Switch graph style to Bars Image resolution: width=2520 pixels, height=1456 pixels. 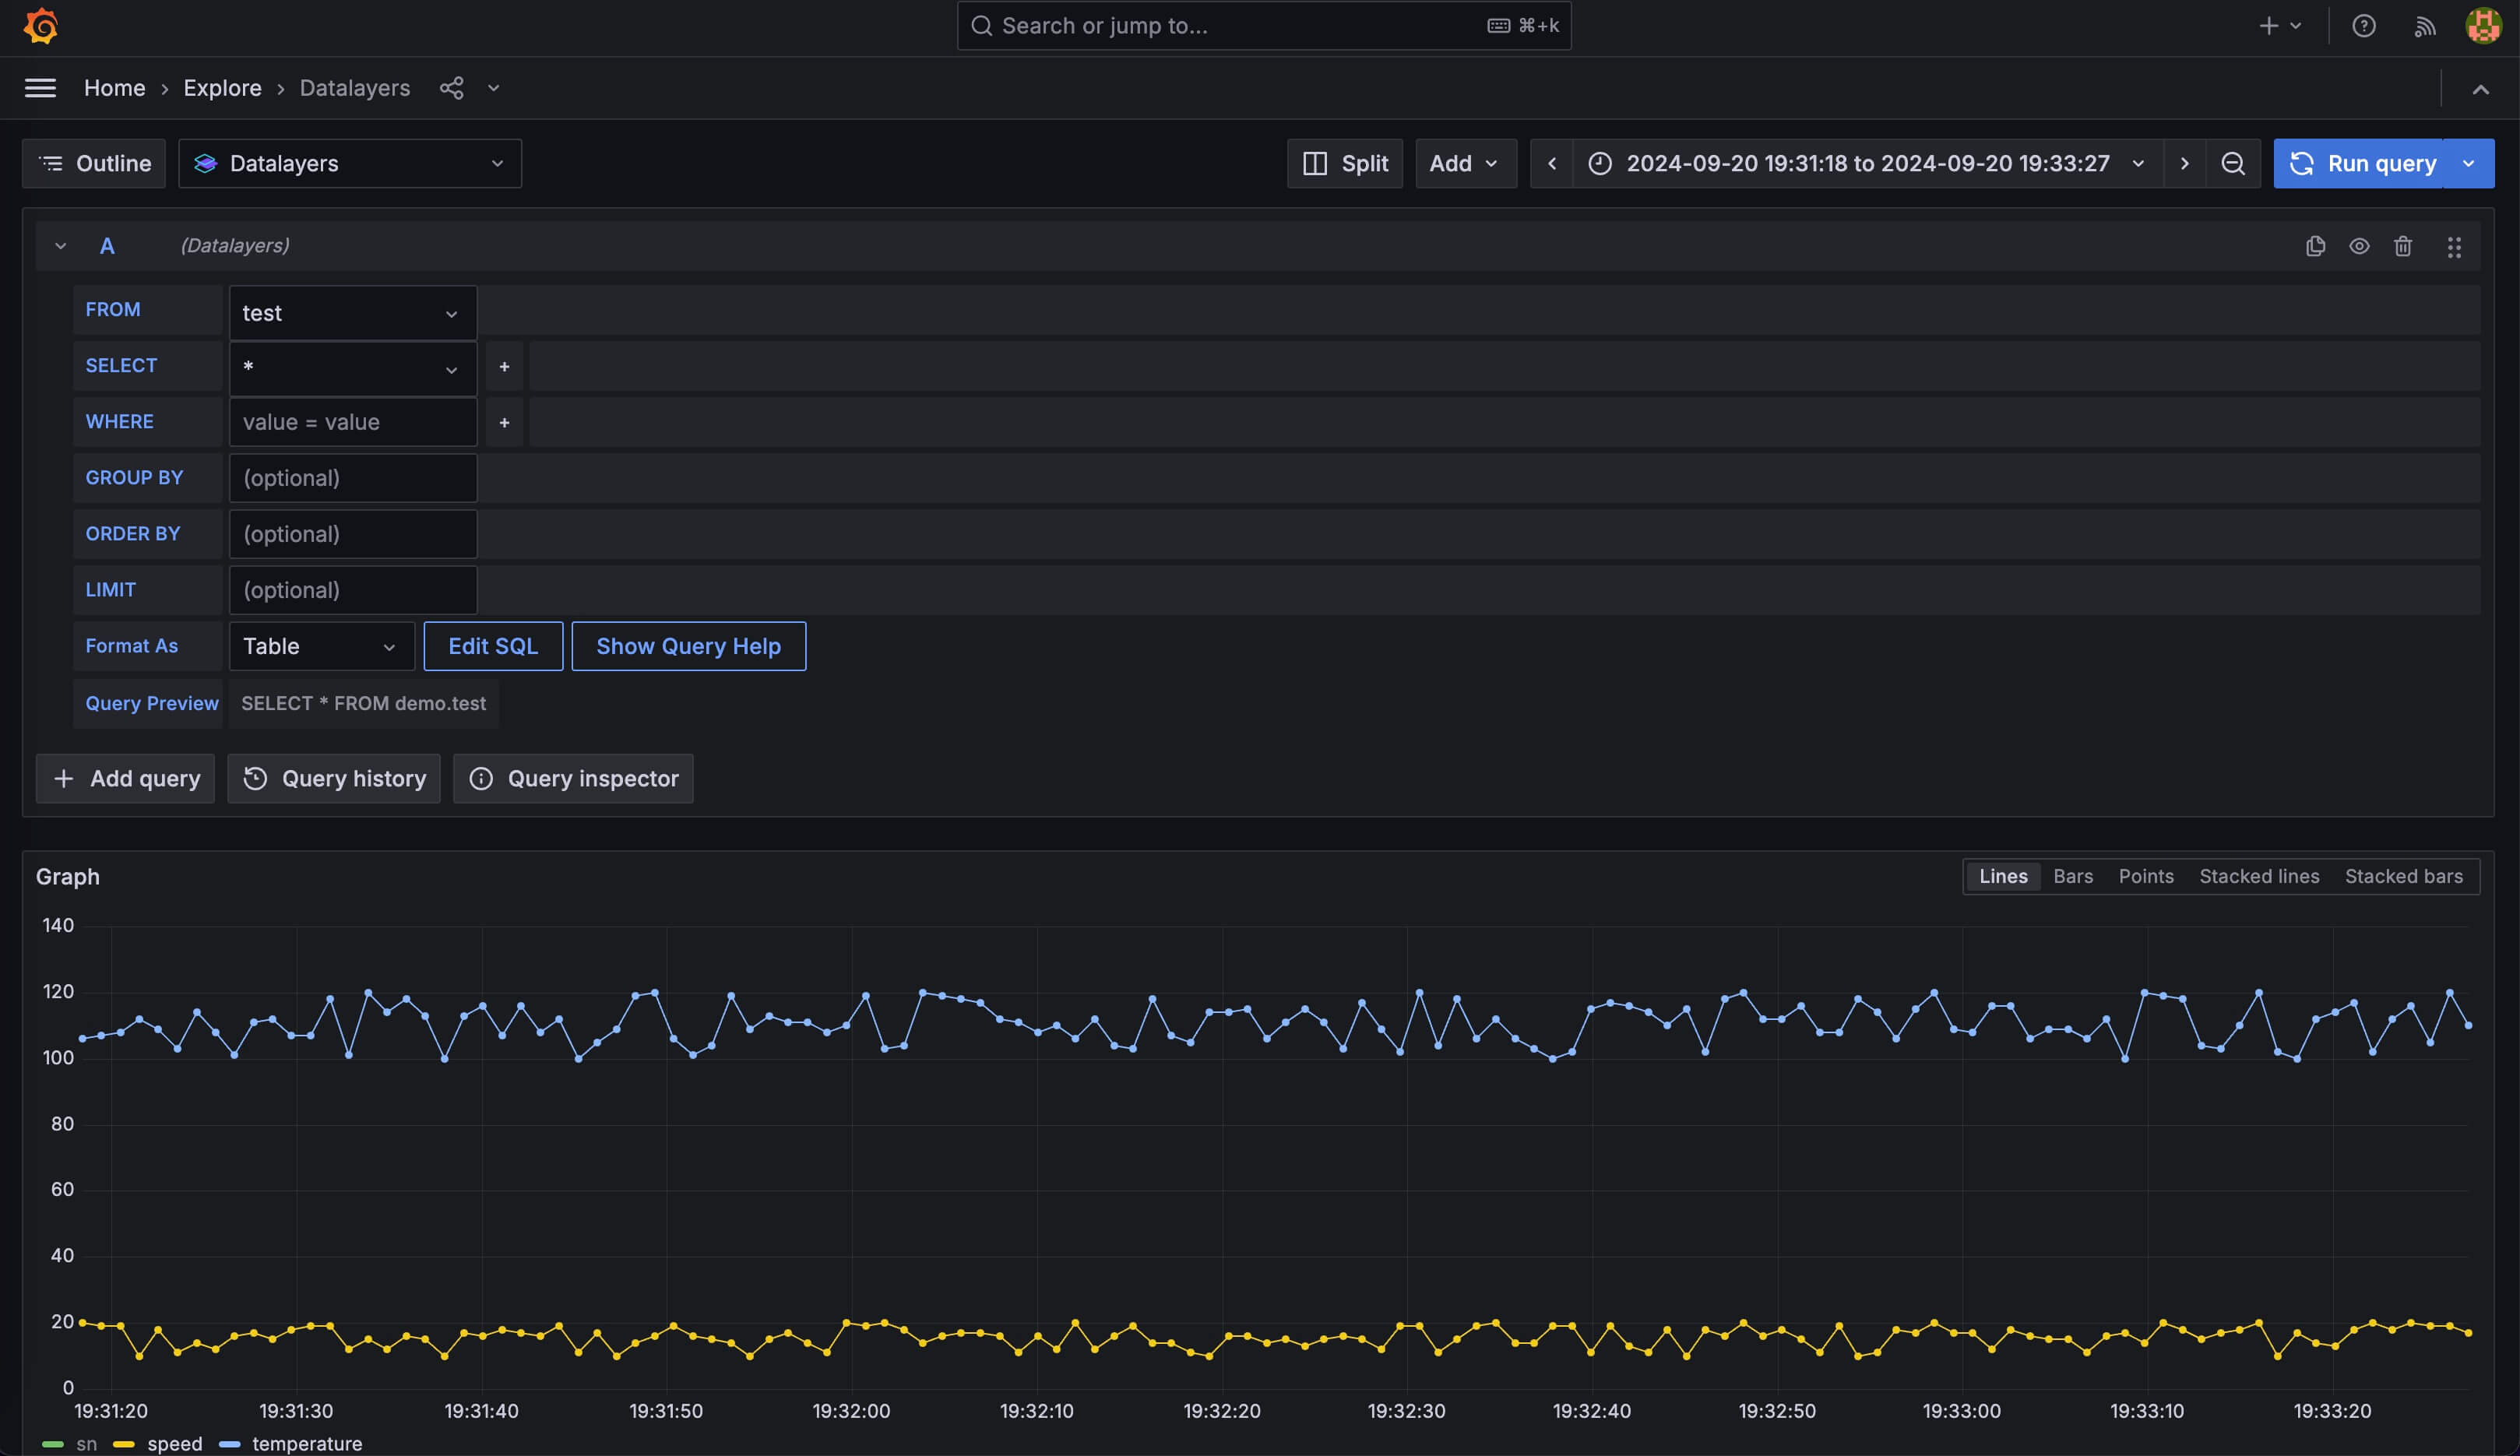(2072, 876)
